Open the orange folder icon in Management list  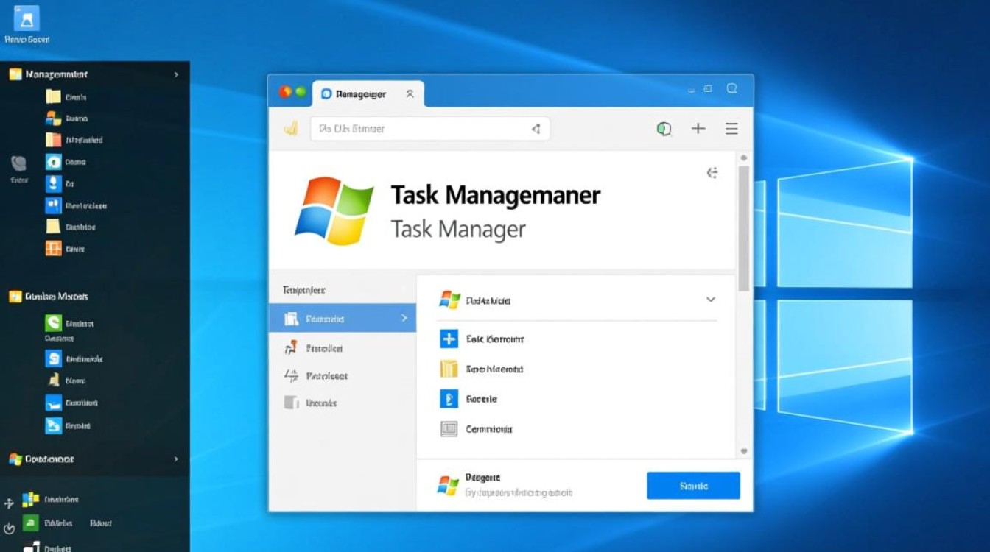53,140
